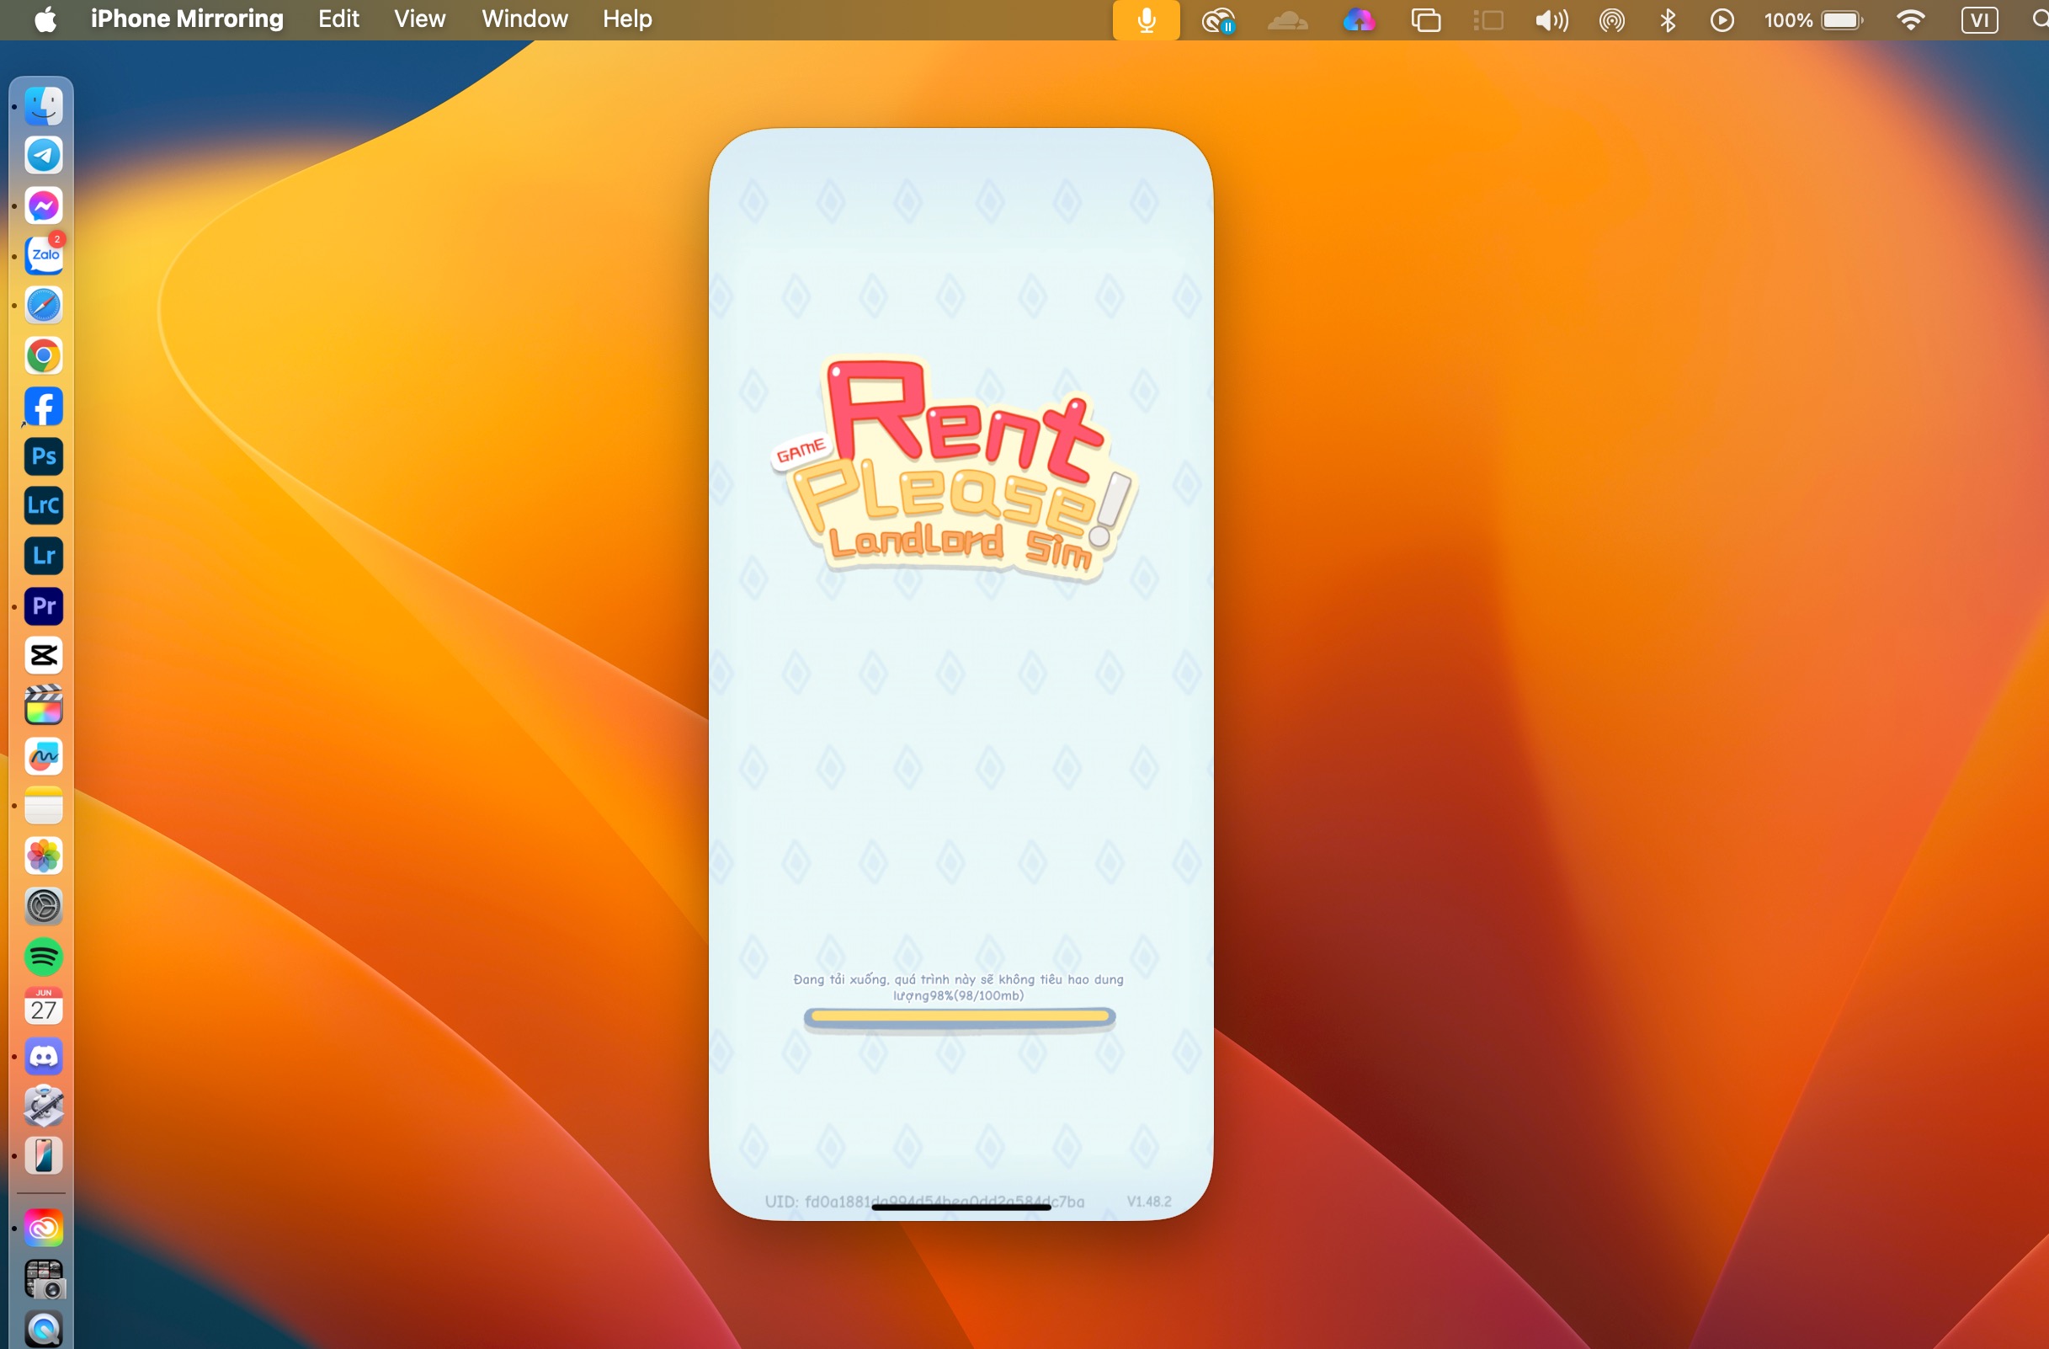Open Spotify from the dock

[x=43, y=957]
